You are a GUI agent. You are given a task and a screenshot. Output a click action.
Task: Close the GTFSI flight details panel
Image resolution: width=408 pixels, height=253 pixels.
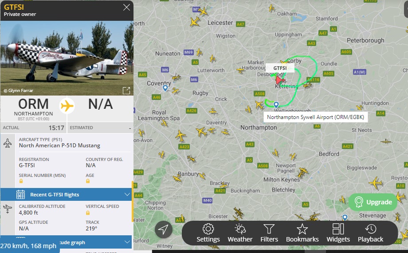pos(126,7)
